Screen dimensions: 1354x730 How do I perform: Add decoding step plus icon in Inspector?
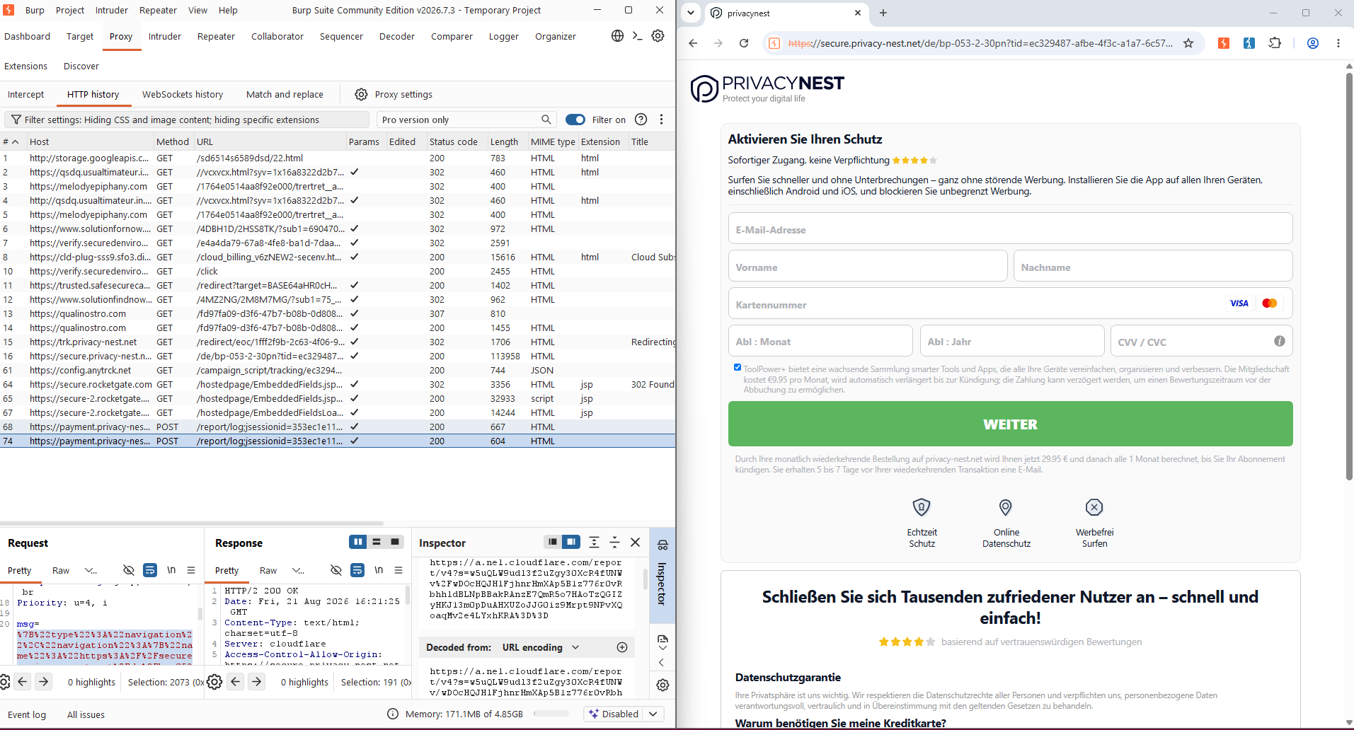tap(622, 647)
